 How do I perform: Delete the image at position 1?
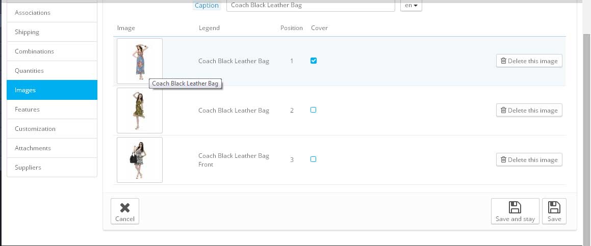529,61
